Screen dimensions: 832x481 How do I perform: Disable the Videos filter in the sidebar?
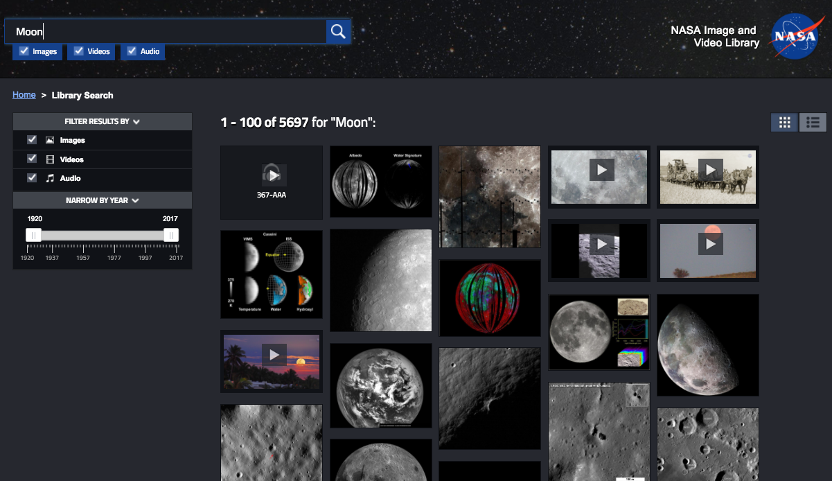point(31,159)
